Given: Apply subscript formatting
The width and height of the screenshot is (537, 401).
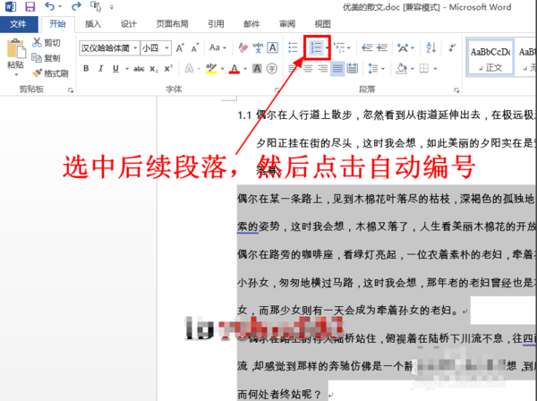Looking at the screenshot, I should [x=154, y=69].
